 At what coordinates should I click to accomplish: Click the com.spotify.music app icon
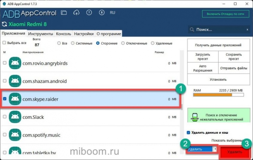(x=15, y=135)
